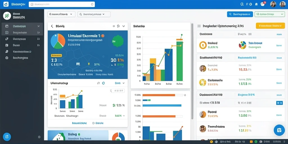The height and width of the screenshot is (144, 288).
Task: Click the vertical scrollbar beside the bar chart
Action: pos(192,71)
